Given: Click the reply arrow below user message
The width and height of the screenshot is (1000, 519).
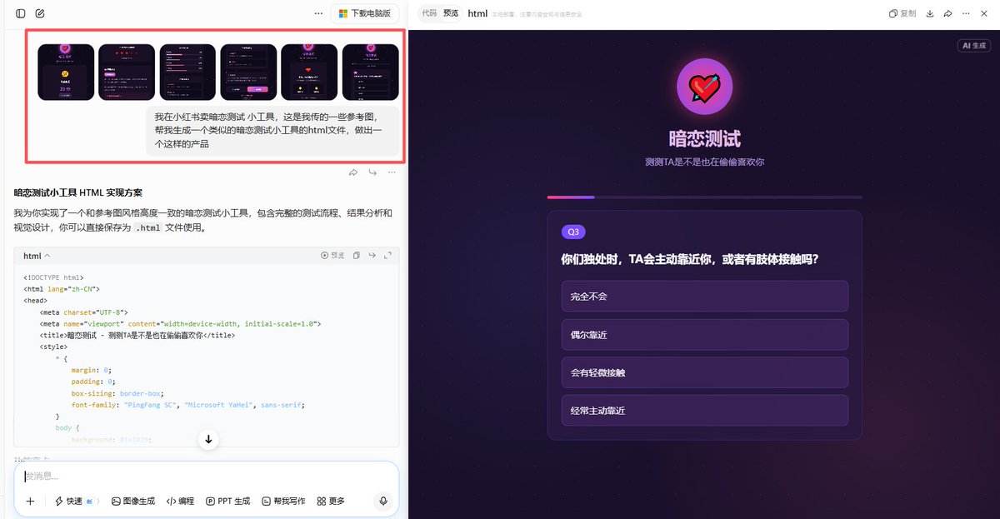Looking at the screenshot, I should click(372, 172).
